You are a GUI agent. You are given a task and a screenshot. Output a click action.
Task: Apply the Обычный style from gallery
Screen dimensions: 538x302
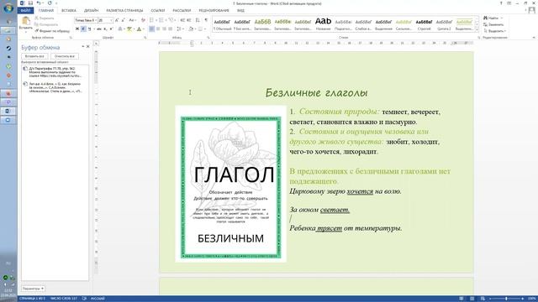[x=222, y=24]
